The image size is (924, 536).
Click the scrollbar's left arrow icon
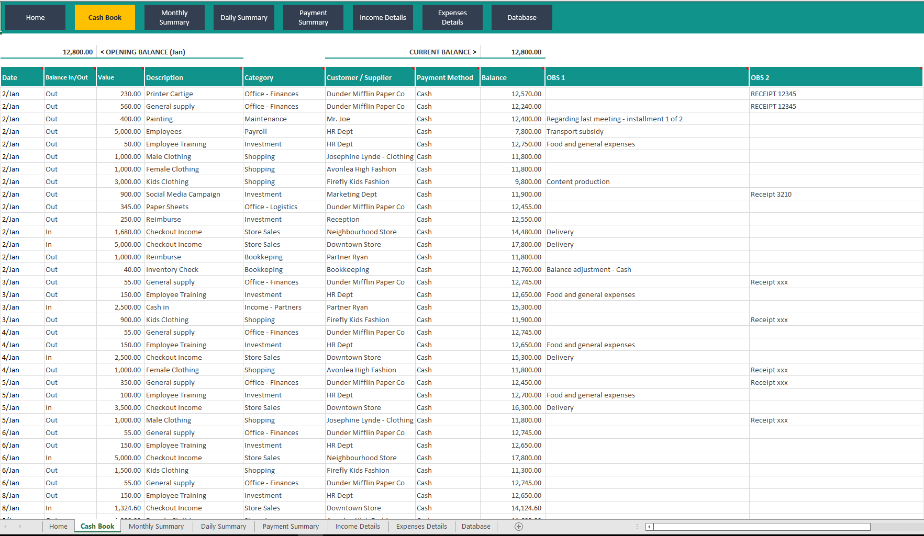point(649,527)
